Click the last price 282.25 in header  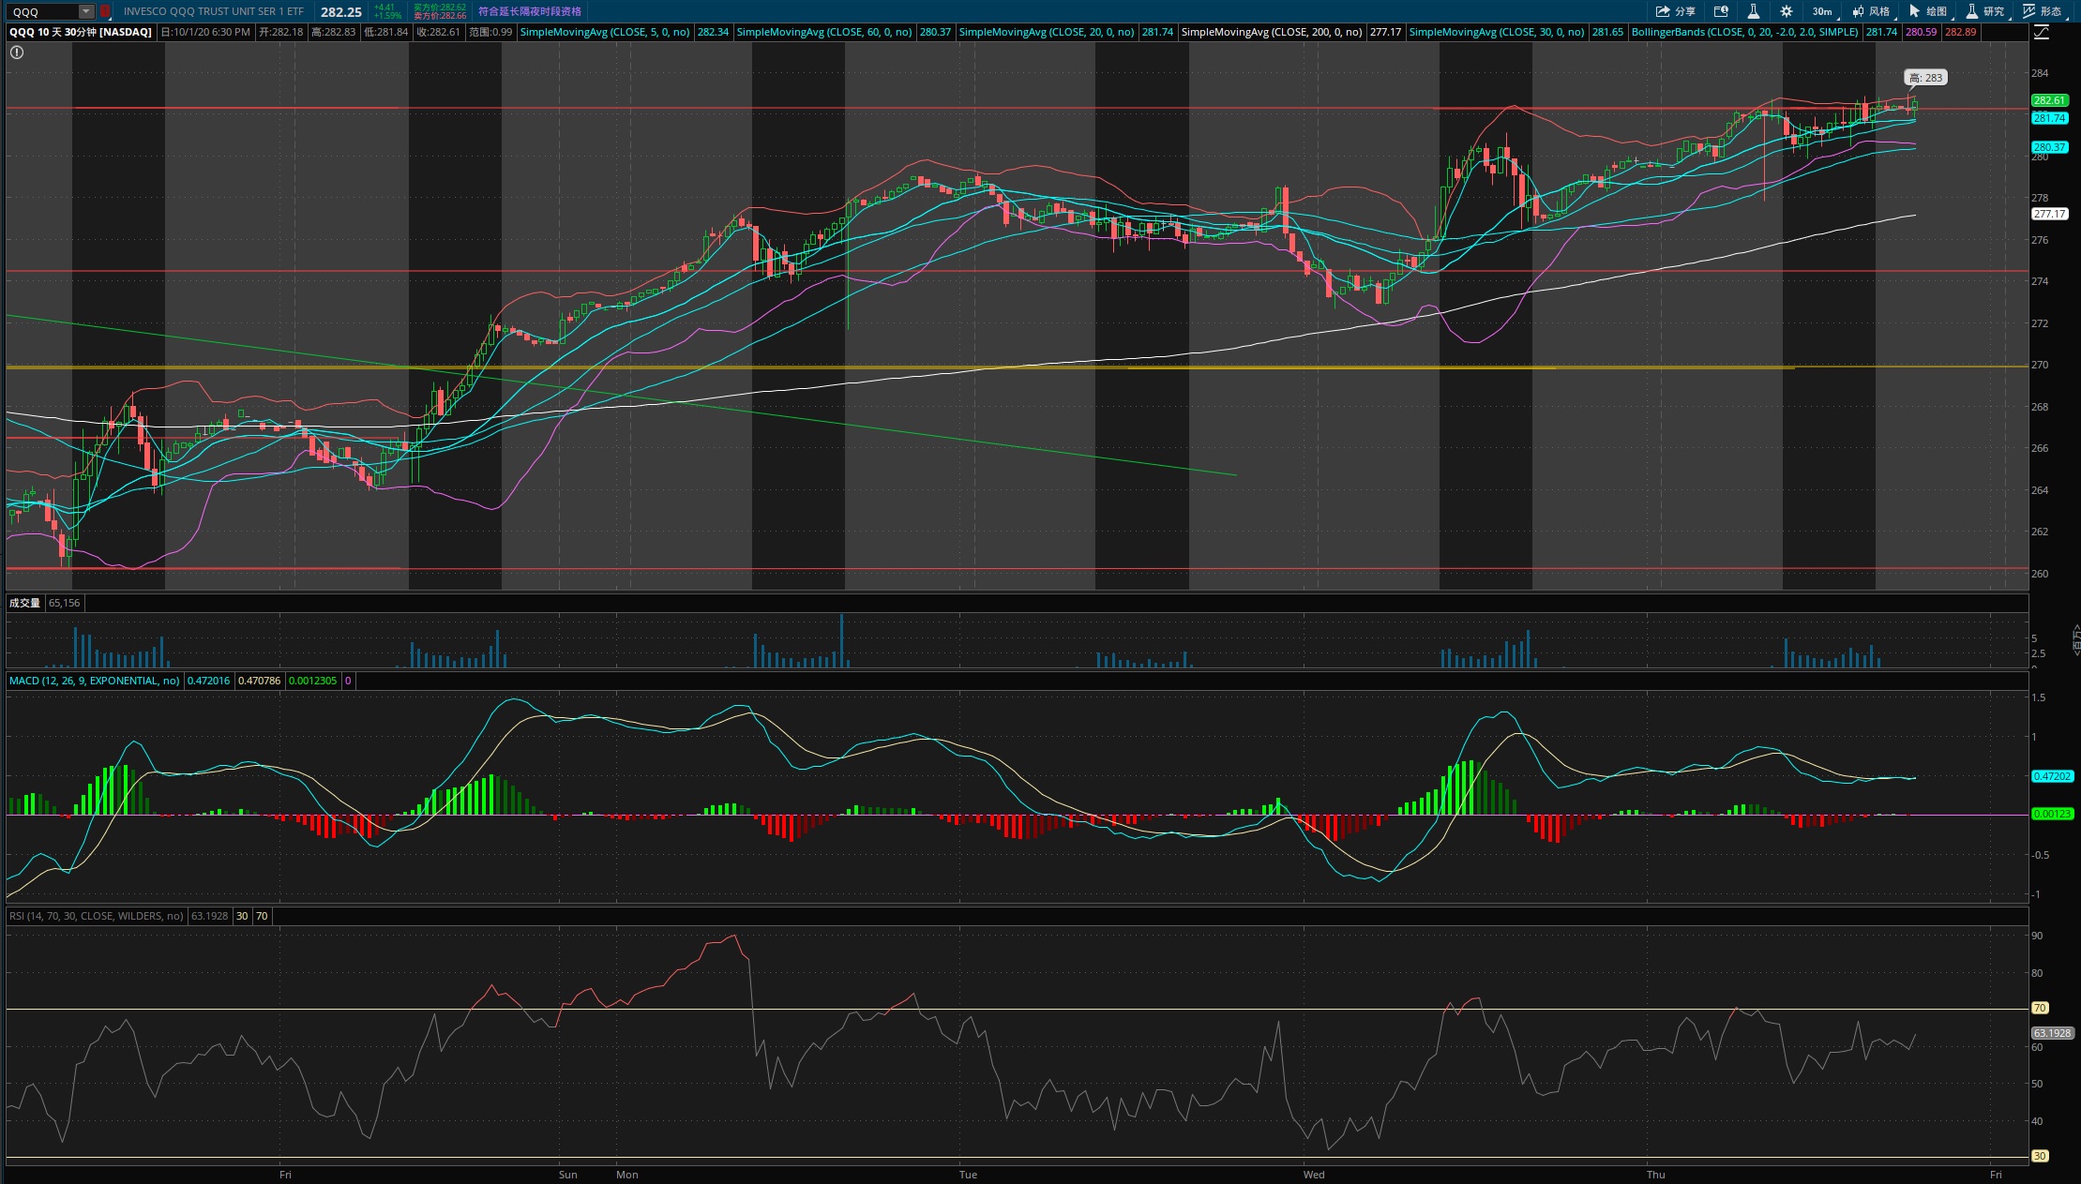tap(340, 11)
